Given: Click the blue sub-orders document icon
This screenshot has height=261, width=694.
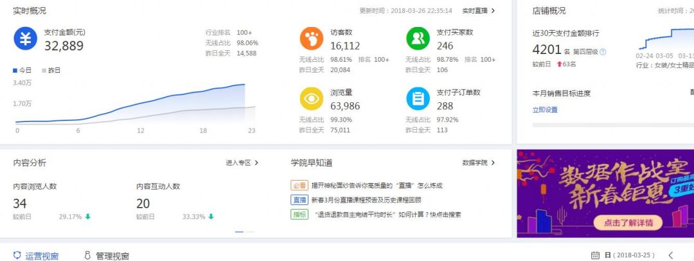Looking at the screenshot, I should pos(418,98).
